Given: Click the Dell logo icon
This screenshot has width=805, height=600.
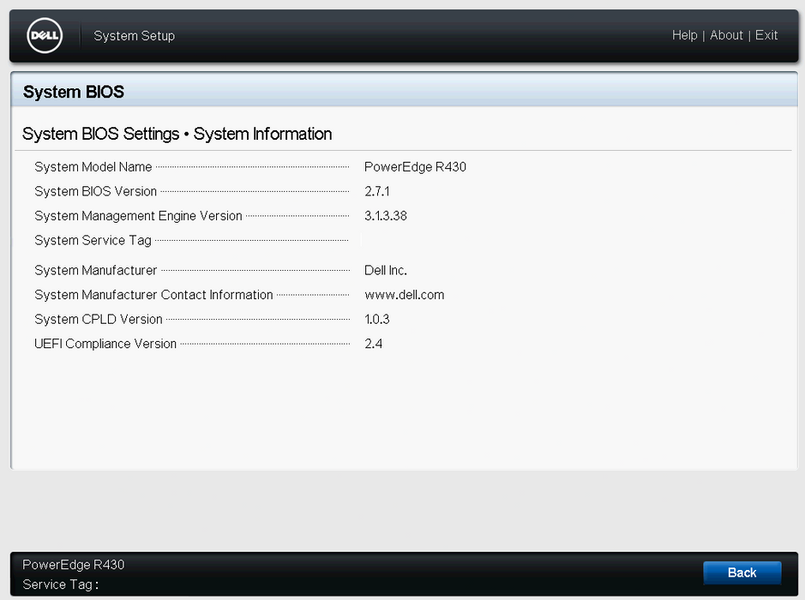Looking at the screenshot, I should coord(45,35).
